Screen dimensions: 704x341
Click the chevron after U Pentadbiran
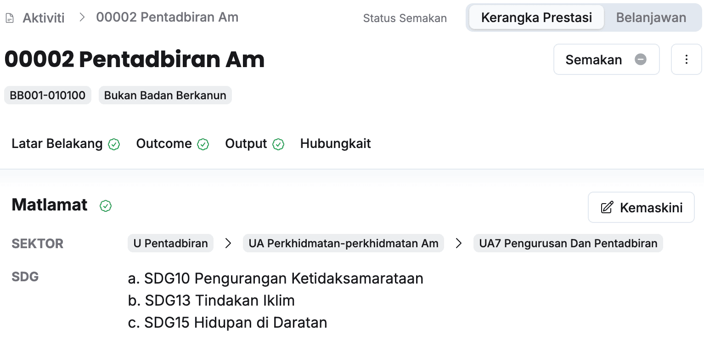(228, 244)
